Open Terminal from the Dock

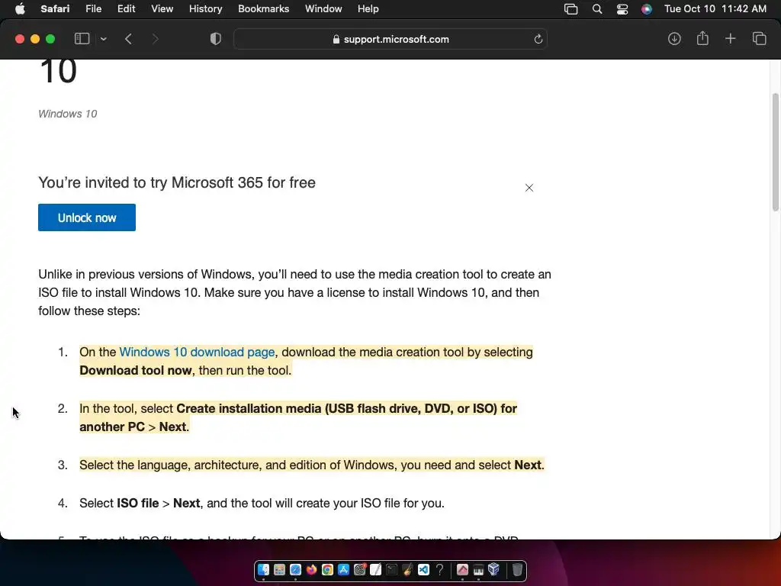[x=391, y=569]
